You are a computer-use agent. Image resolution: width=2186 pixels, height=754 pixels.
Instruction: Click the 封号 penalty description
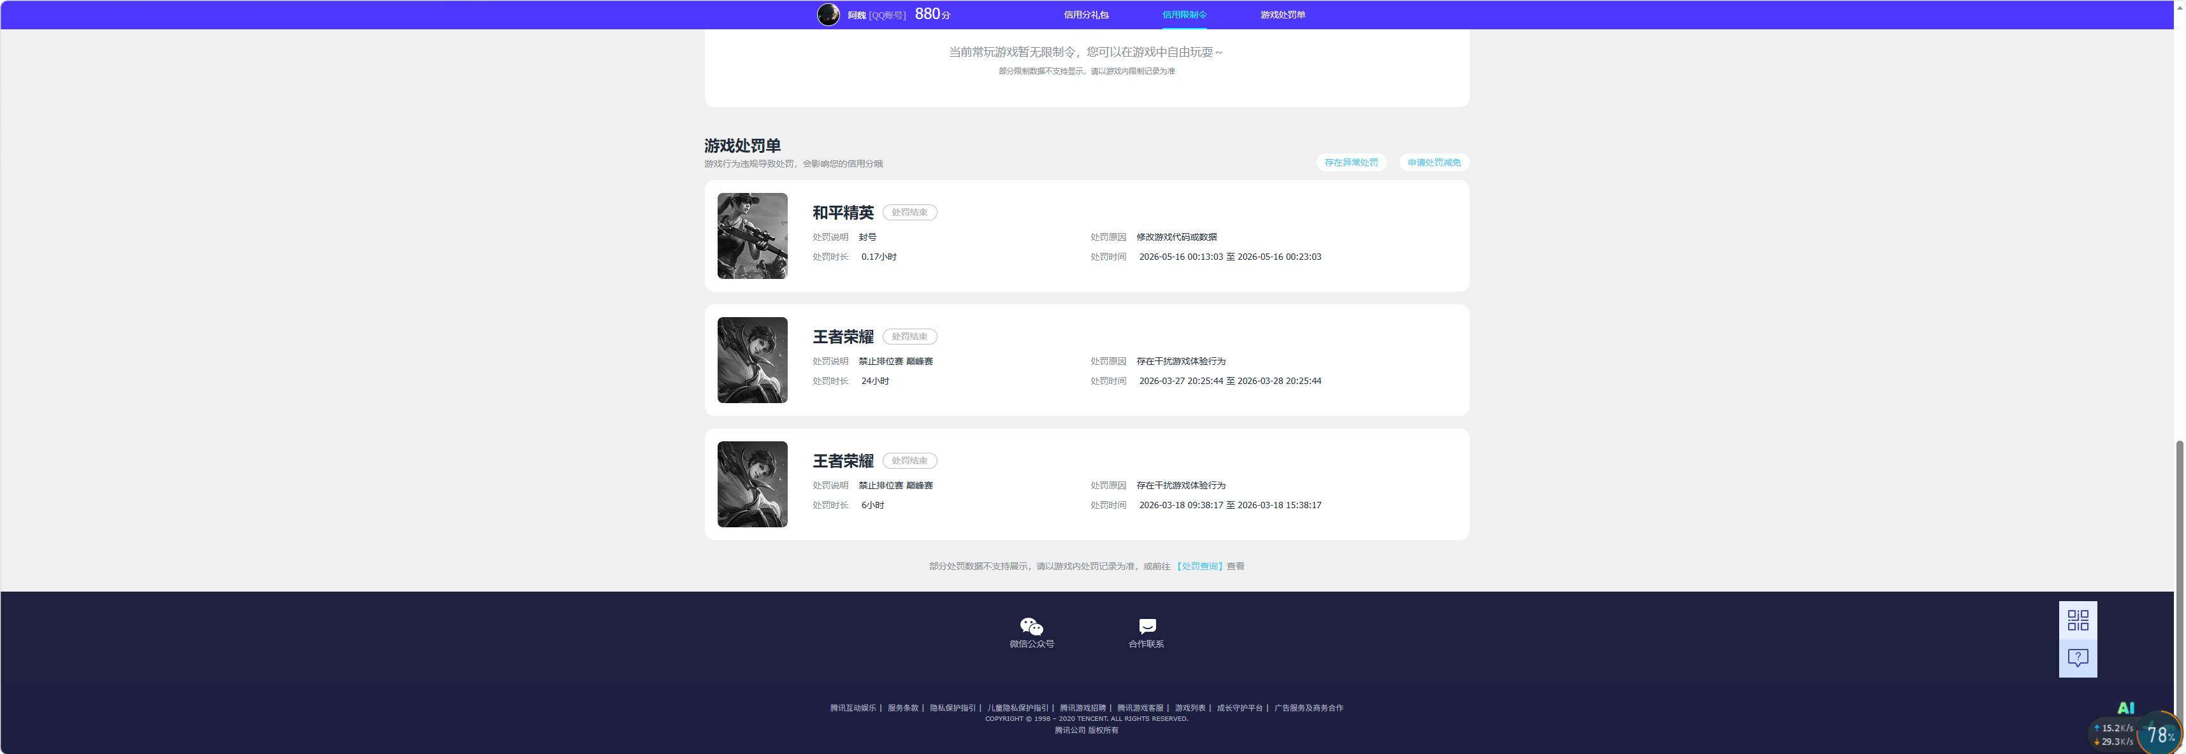(867, 237)
